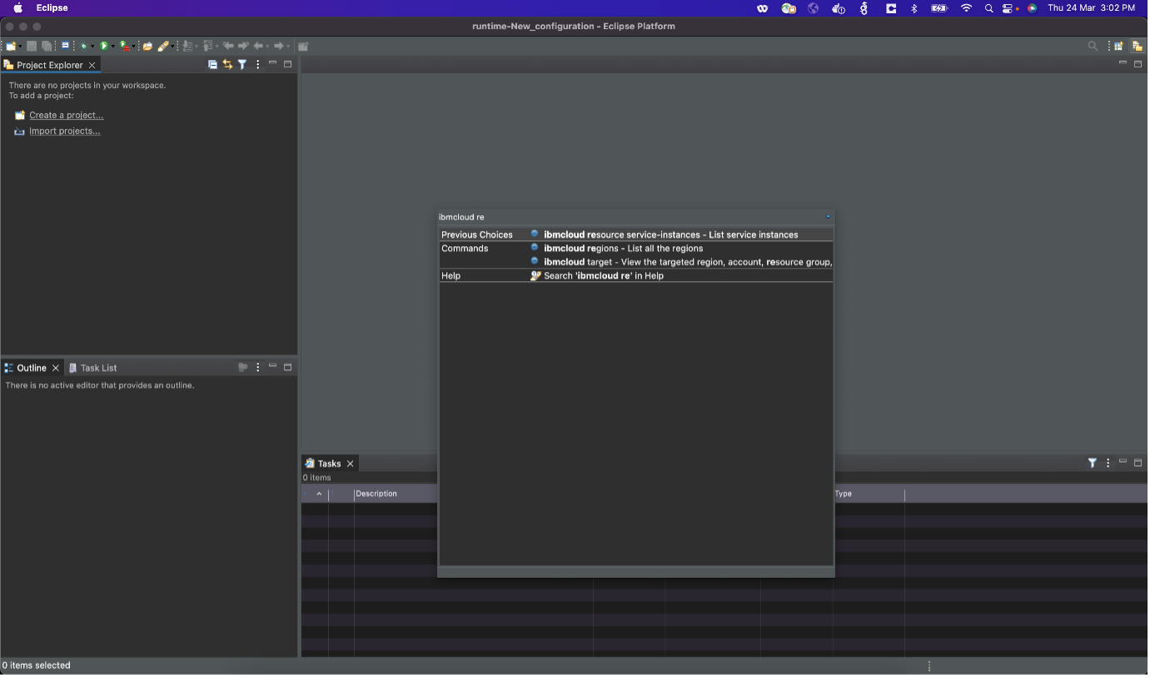Close the Tasks tab
Screen dimensions: 1150x678
[x=351, y=463]
